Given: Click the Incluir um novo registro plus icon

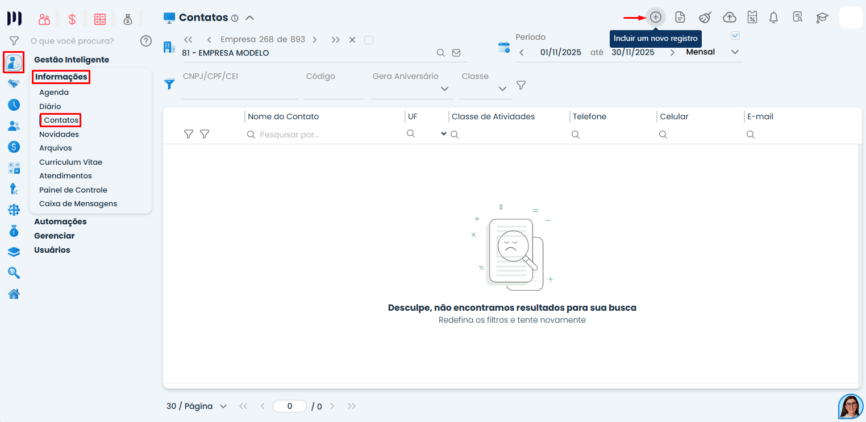Looking at the screenshot, I should tap(656, 17).
